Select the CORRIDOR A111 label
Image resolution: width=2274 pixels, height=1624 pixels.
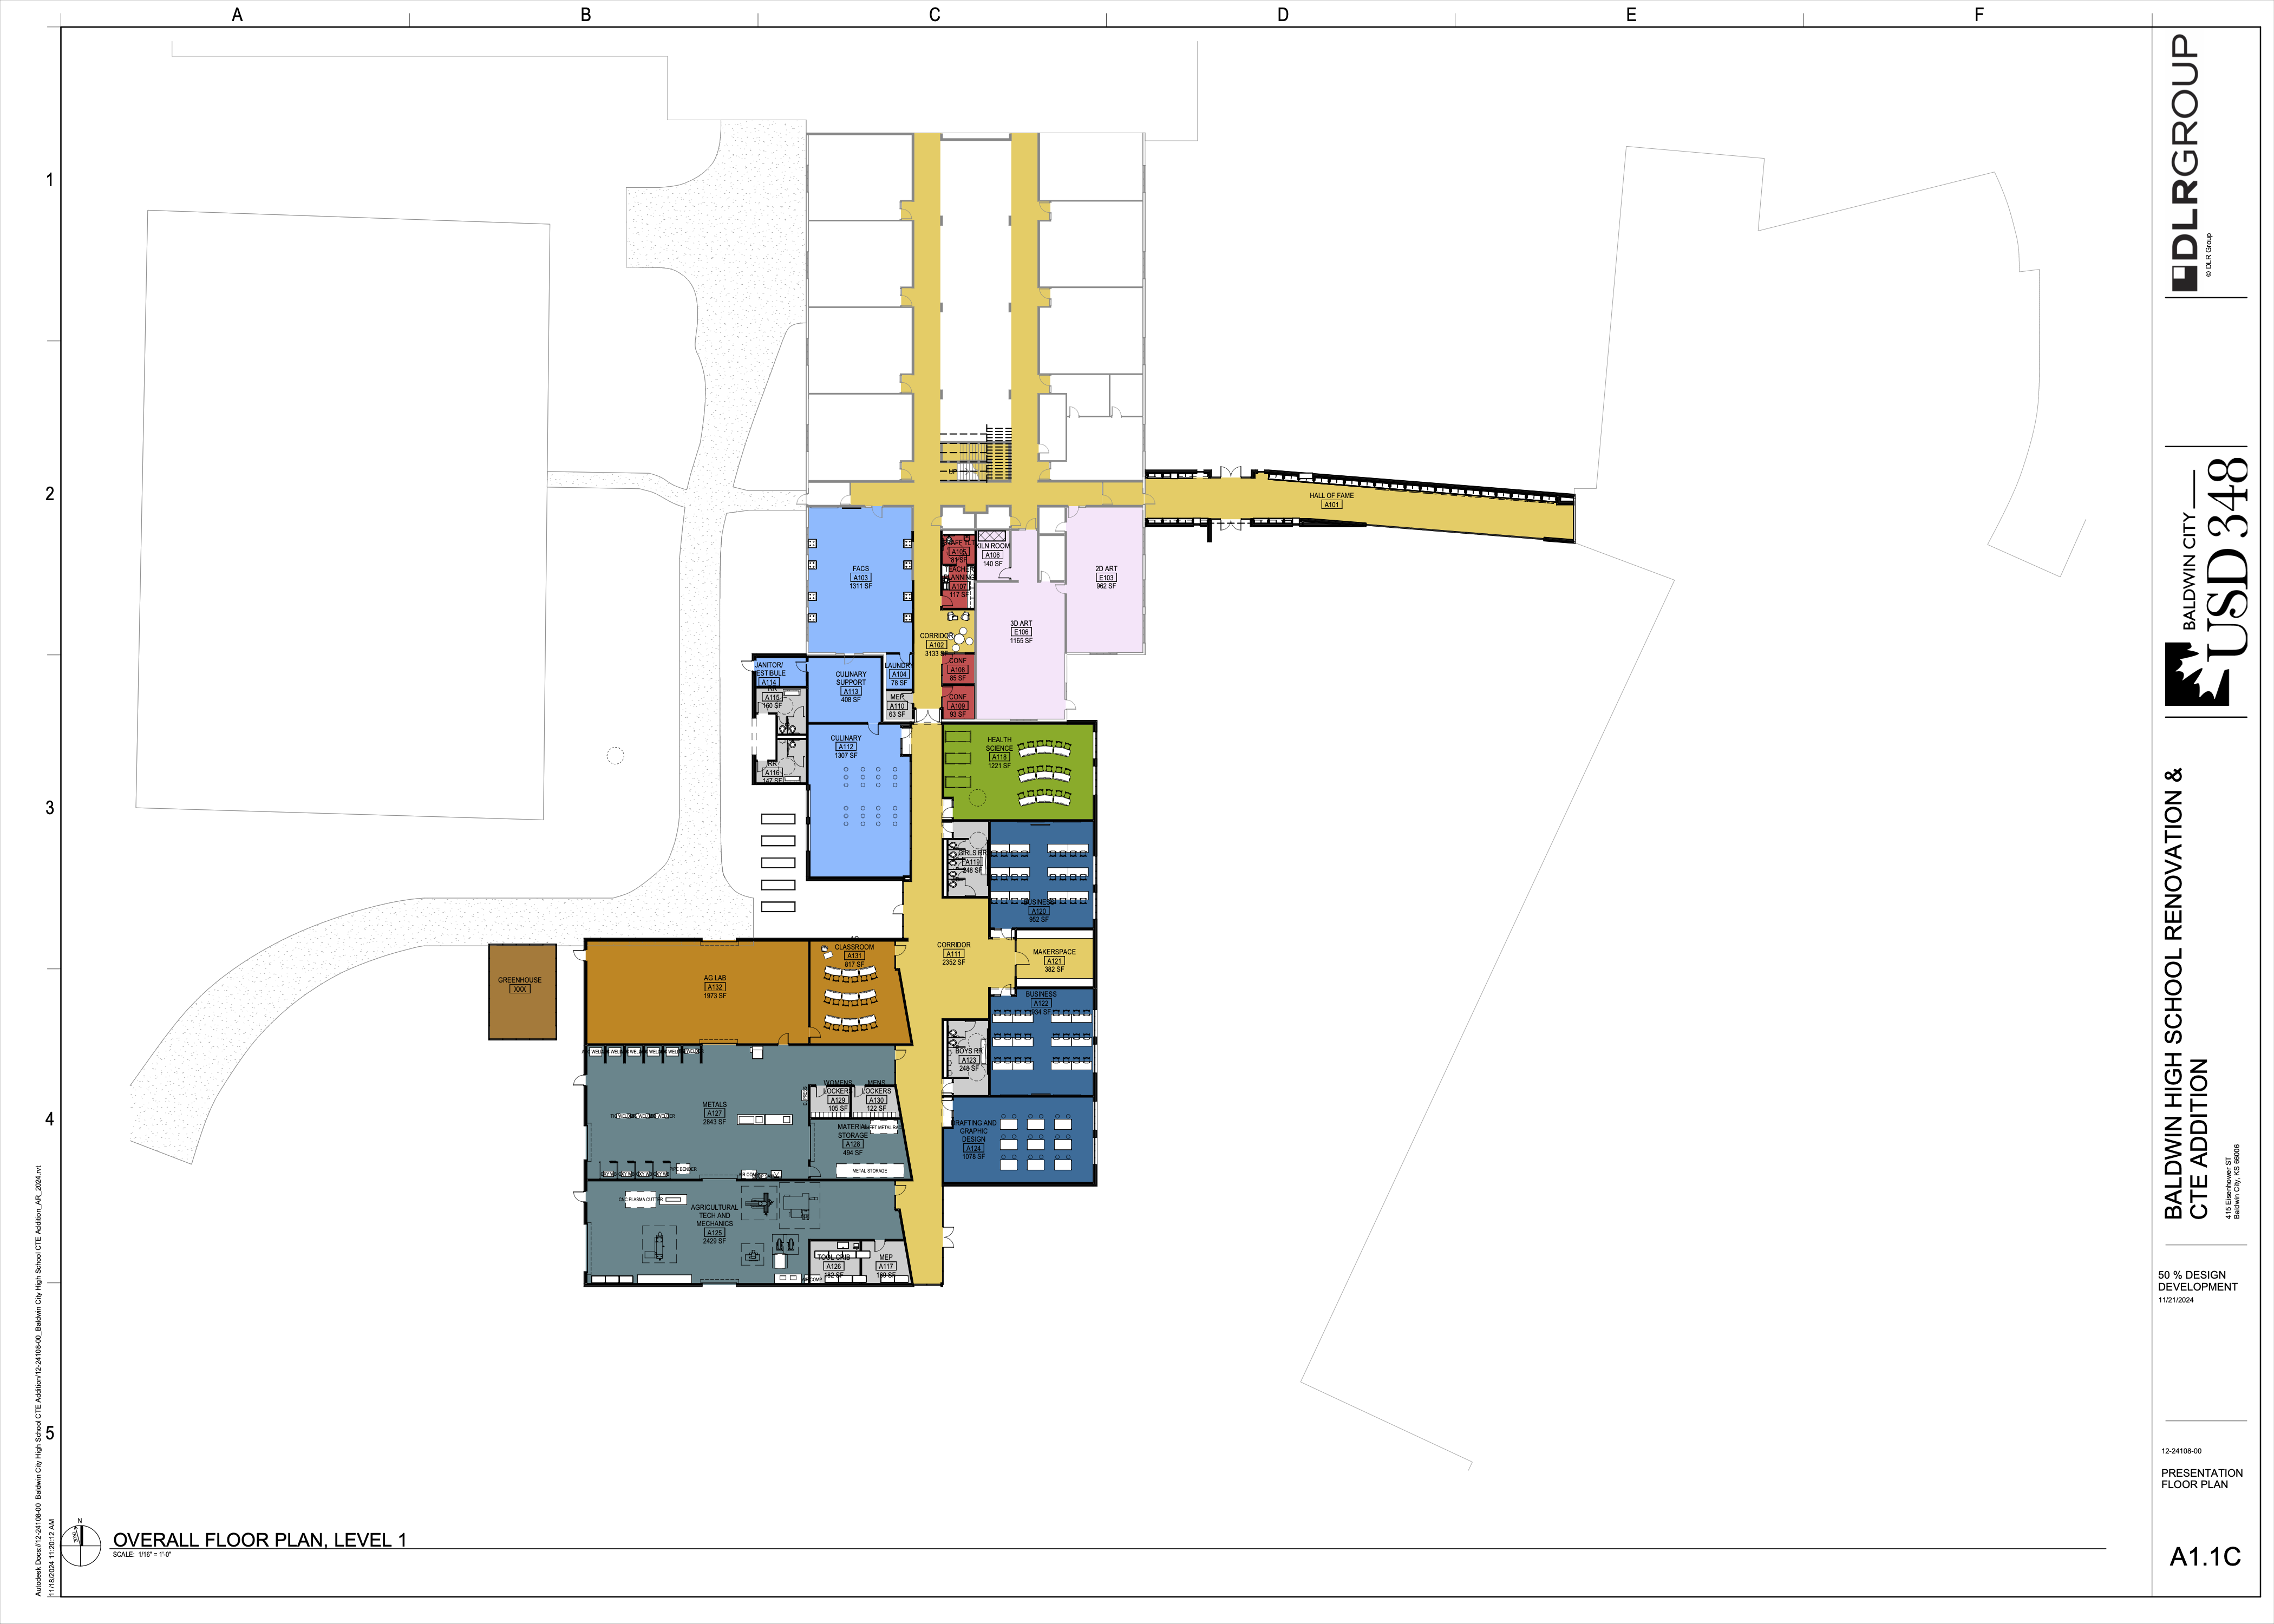coord(954,954)
